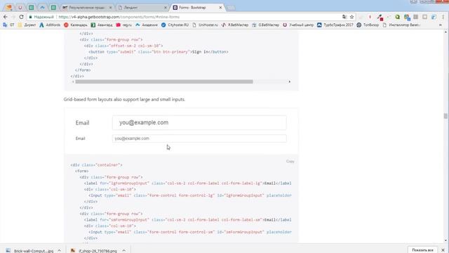Viewport: 449px width, 253px height.
Task: Expand options arrow for if_shop-29 png download
Action: click(x=124, y=251)
